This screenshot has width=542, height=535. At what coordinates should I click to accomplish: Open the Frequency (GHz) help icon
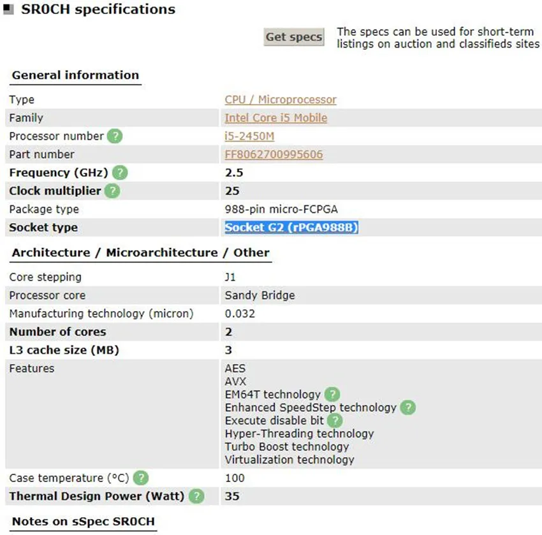pyautogui.click(x=120, y=172)
